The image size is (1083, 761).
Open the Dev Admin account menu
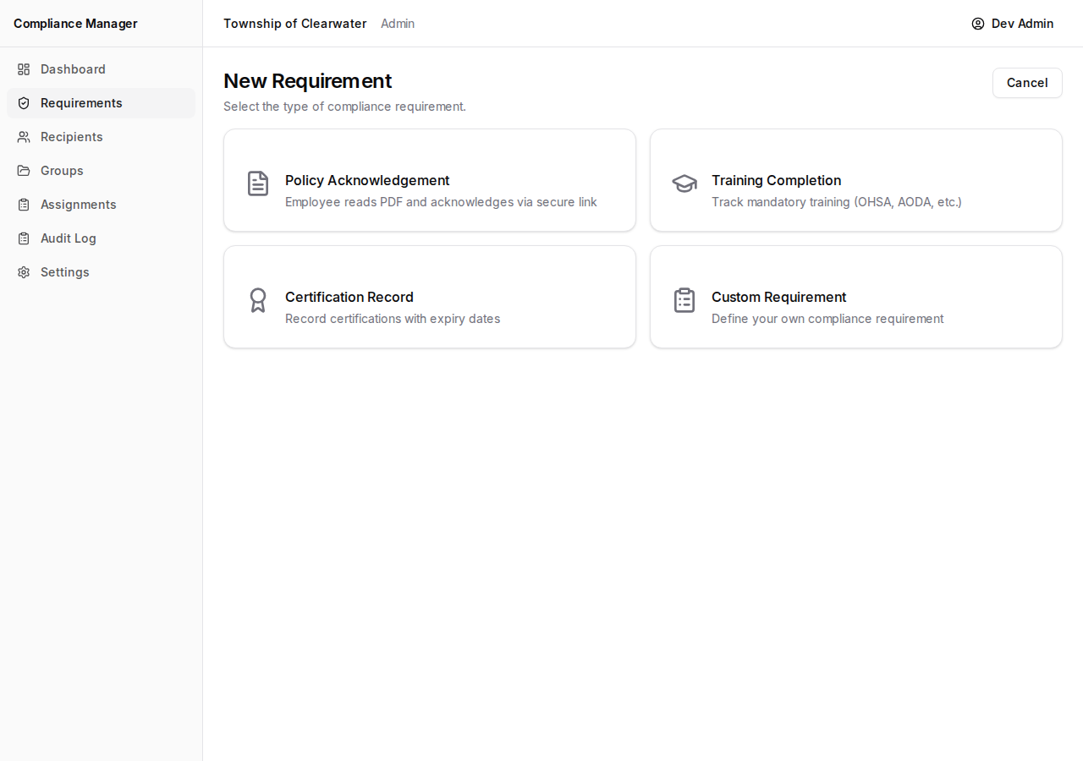pos(1013,24)
